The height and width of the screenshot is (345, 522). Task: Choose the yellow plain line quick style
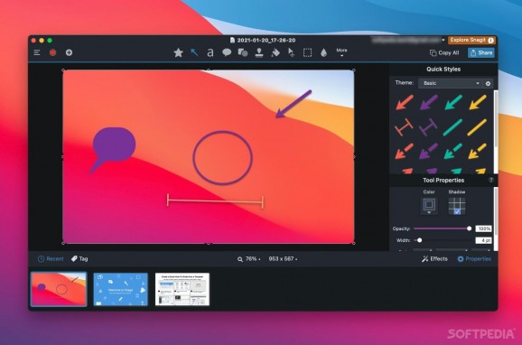[477, 127]
